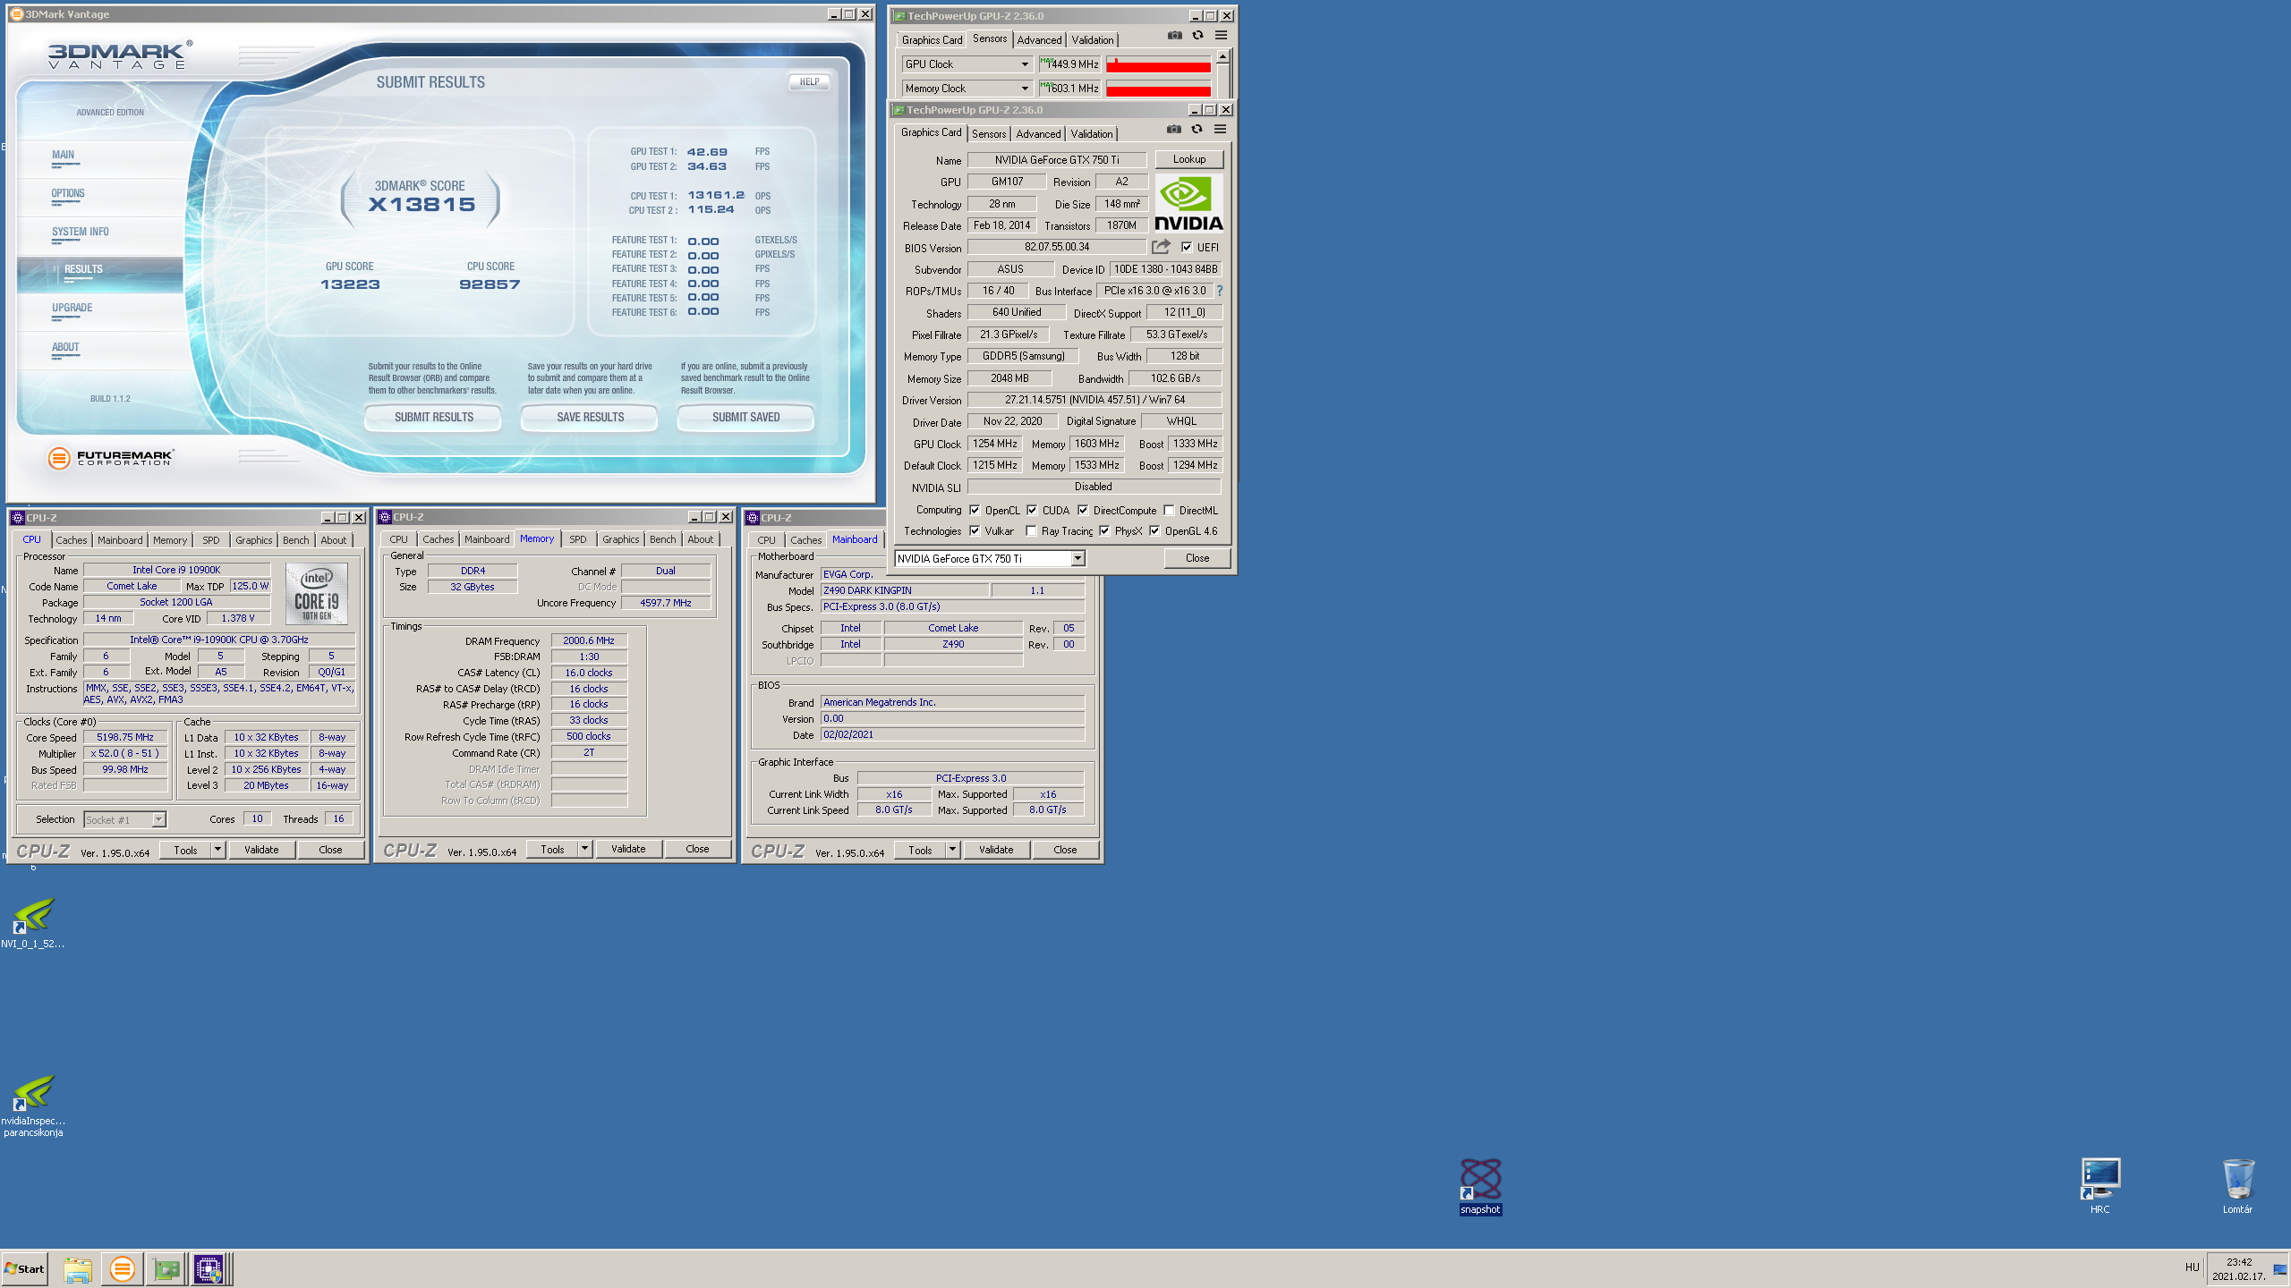Click the SAVE RESULTS button
This screenshot has width=2291, height=1288.
590,418
